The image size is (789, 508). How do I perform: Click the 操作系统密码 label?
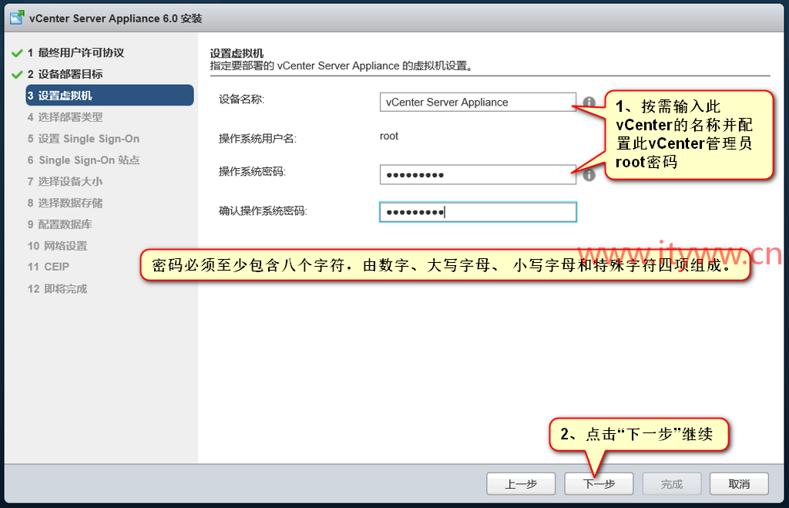pyautogui.click(x=252, y=172)
